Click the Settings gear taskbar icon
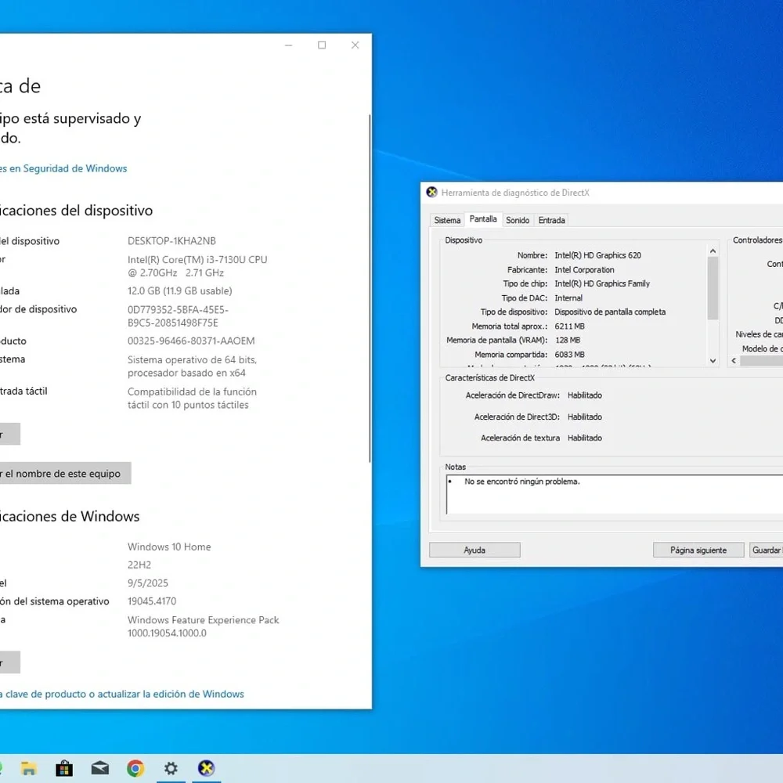The height and width of the screenshot is (783, 783). click(x=171, y=768)
